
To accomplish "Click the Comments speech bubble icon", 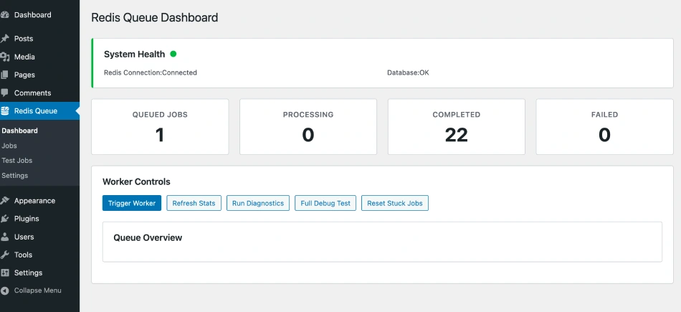I will coord(5,93).
